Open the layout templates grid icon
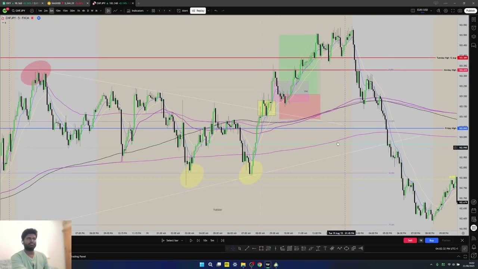 [x=153, y=10]
